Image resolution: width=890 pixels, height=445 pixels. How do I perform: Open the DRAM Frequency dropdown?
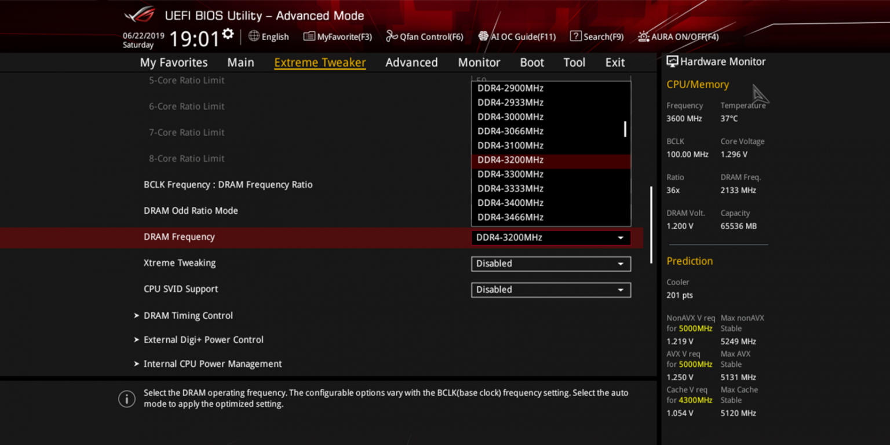(x=550, y=237)
